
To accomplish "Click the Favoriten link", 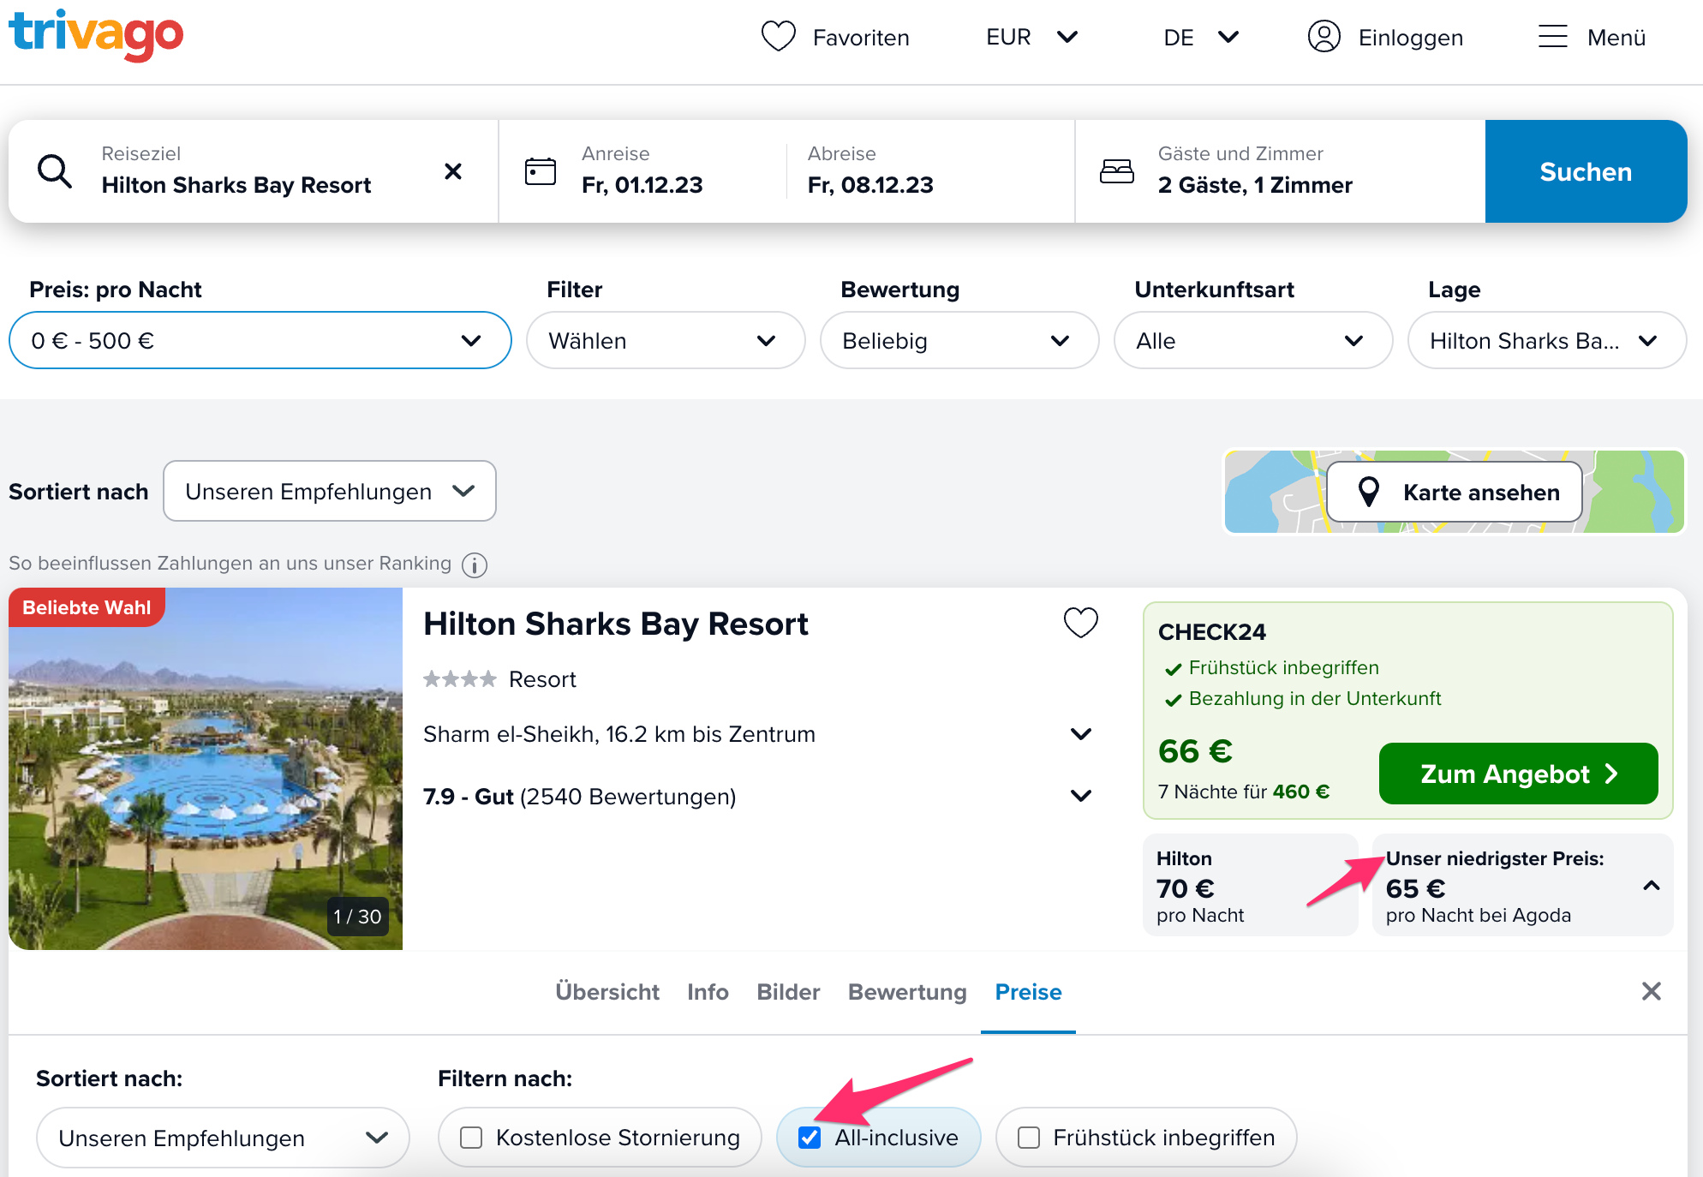I will pos(861,37).
